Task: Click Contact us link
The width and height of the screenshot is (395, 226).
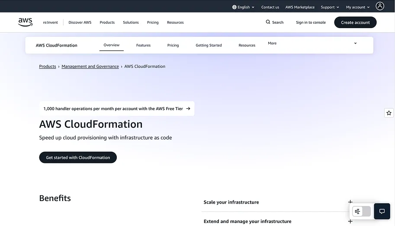Action: coord(270,7)
